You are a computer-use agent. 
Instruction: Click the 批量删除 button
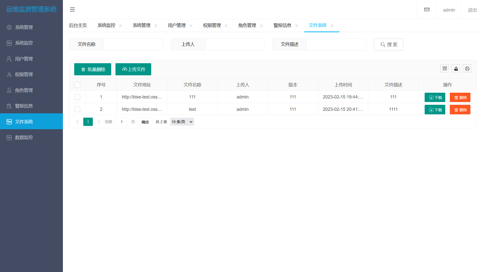click(x=93, y=69)
